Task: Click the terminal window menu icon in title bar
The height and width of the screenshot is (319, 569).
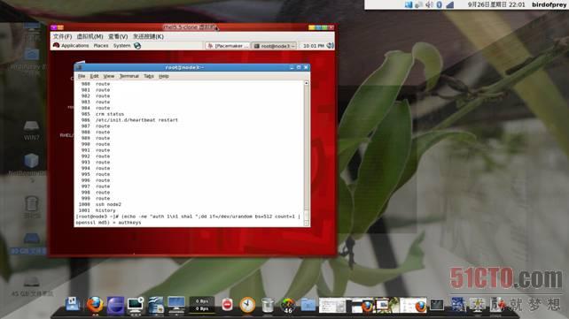Action: [x=79, y=67]
